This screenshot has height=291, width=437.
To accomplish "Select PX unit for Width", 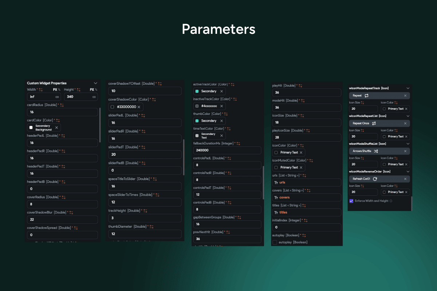I will (x=55, y=89).
